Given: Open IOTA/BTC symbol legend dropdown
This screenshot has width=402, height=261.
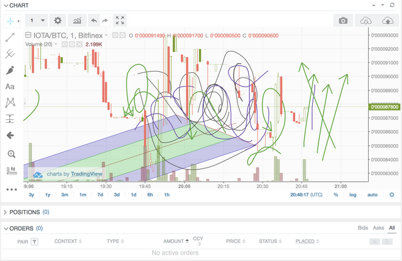Looking at the screenshot, I should click(x=106, y=35).
